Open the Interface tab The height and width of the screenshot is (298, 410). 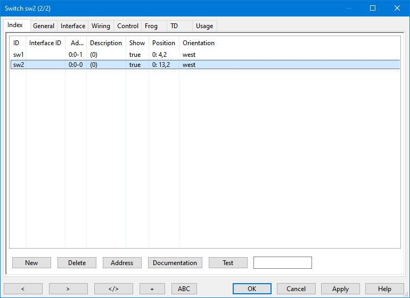(73, 26)
